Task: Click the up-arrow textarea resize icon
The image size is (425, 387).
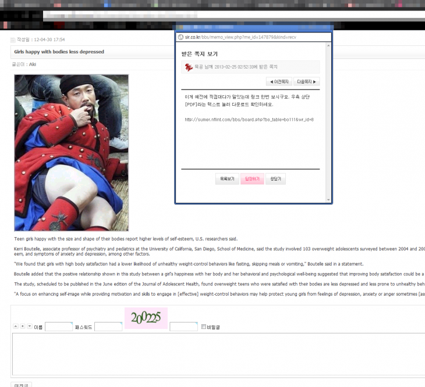Action: tap(16, 327)
